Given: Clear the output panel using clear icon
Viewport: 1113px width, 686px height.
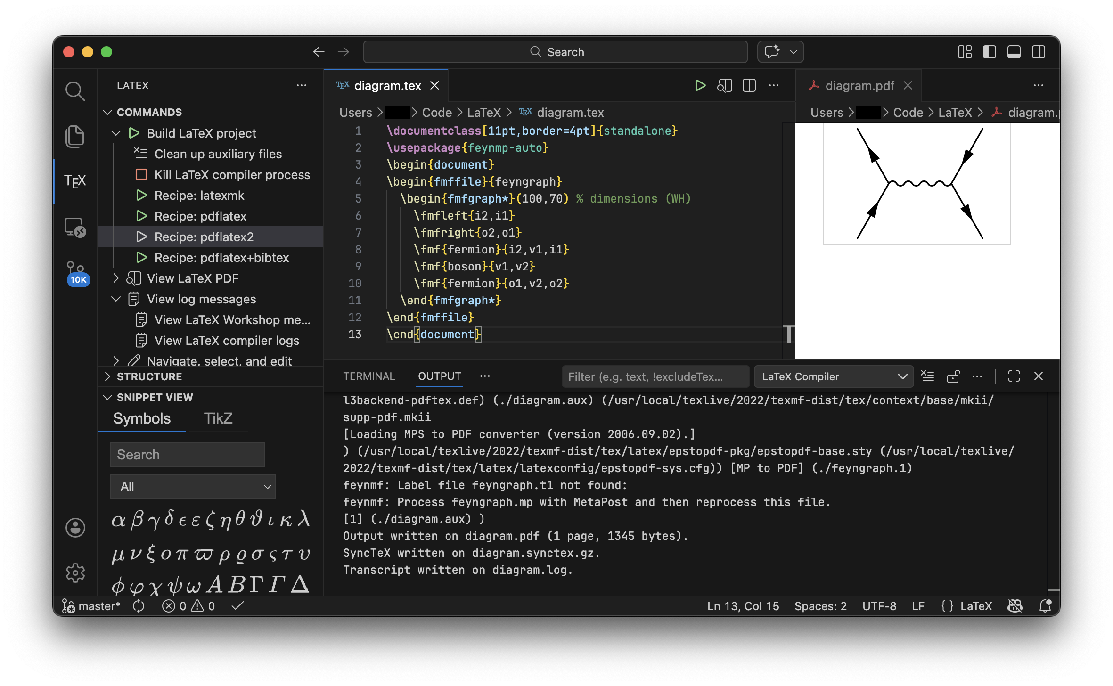Looking at the screenshot, I should (x=927, y=376).
